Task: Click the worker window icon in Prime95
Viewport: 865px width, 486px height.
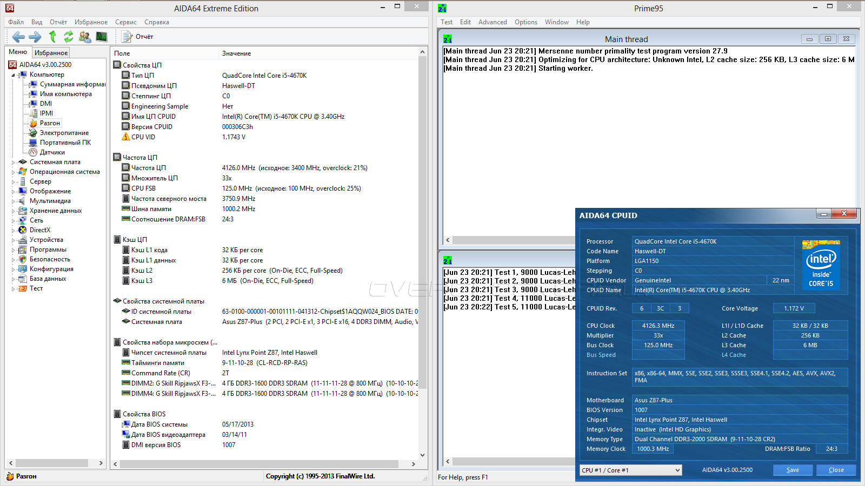Action: click(x=448, y=260)
